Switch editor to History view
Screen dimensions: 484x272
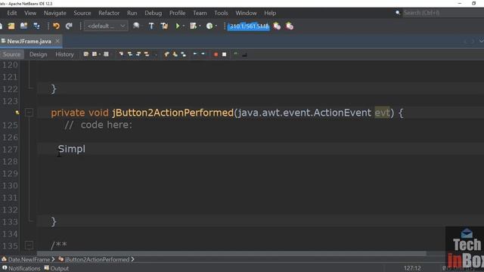click(x=64, y=54)
